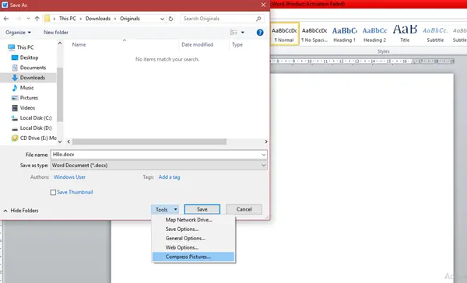Image resolution: width=467 pixels, height=283 pixels.
Task: Change the view layout icon
Action: pyautogui.click(x=233, y=32)
